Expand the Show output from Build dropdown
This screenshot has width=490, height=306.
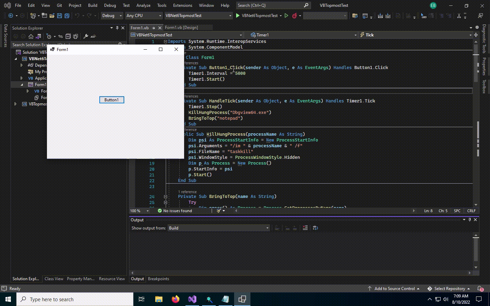267,228
